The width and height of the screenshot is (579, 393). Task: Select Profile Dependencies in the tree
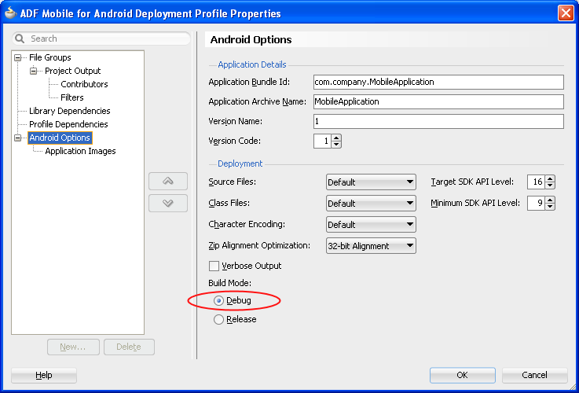tap(68, 124)
